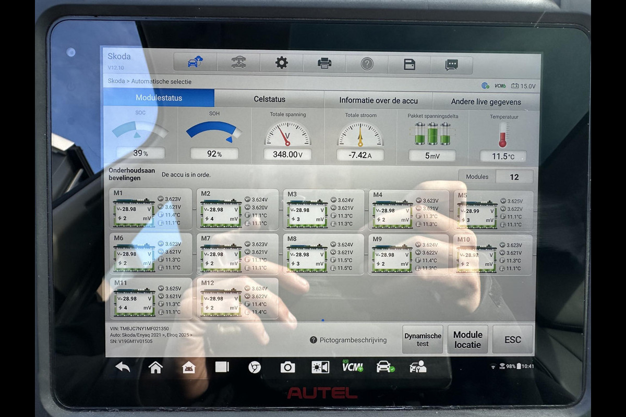Open the camera screenshot icon

coord(287,367)
